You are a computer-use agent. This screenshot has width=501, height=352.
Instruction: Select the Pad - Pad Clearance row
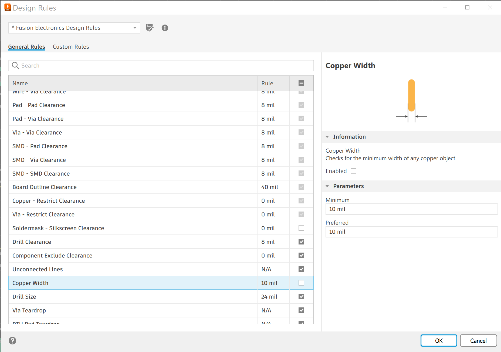pyautogui.click(x=161, y=105)
